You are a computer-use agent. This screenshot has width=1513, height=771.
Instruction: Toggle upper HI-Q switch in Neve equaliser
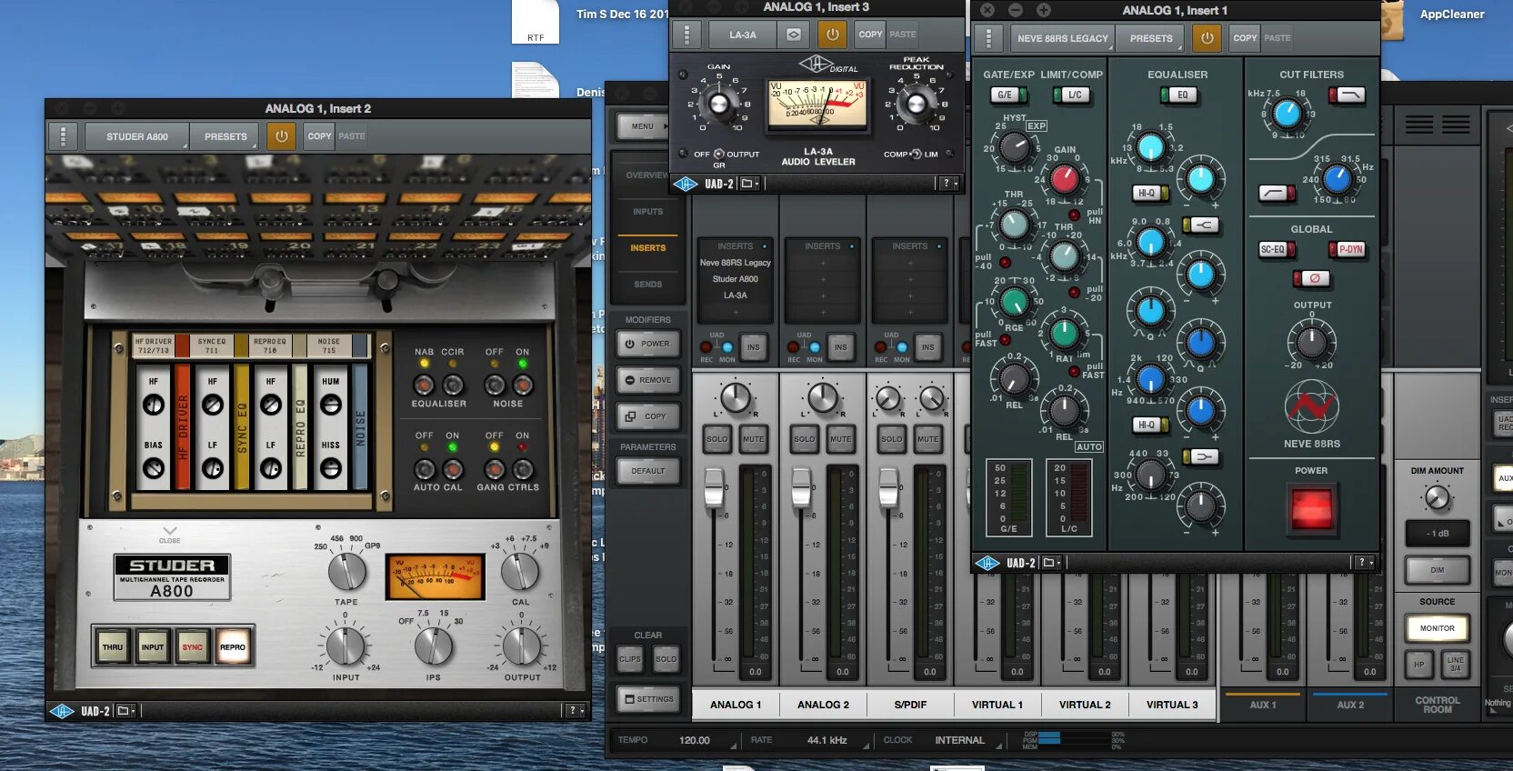pos(1150,193)
